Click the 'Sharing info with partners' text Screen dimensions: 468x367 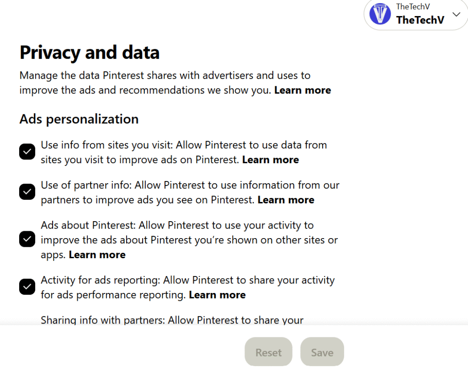(172, 320)
